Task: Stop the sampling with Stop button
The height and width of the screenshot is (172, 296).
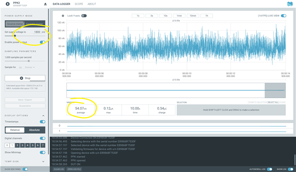Action: click(x=25, y=78)
